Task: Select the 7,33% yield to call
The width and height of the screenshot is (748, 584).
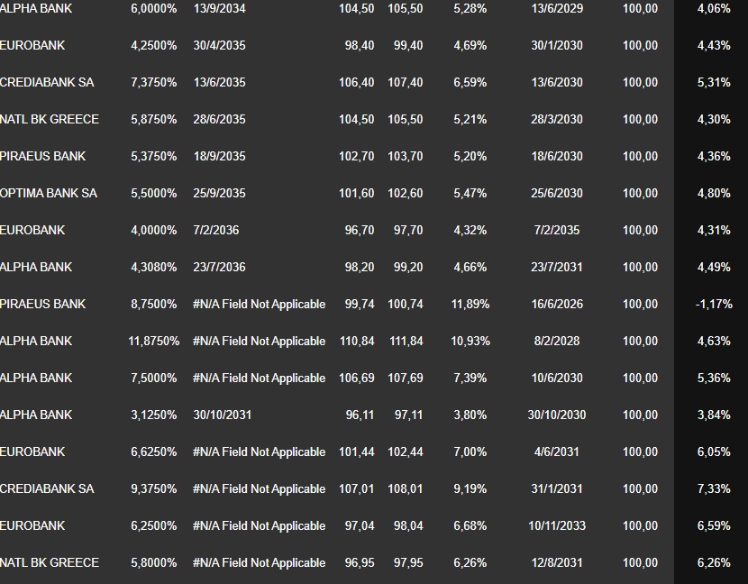Action: tap(714, 489)
